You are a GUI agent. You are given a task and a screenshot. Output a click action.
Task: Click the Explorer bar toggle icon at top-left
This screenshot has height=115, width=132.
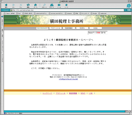coord(2,16)
